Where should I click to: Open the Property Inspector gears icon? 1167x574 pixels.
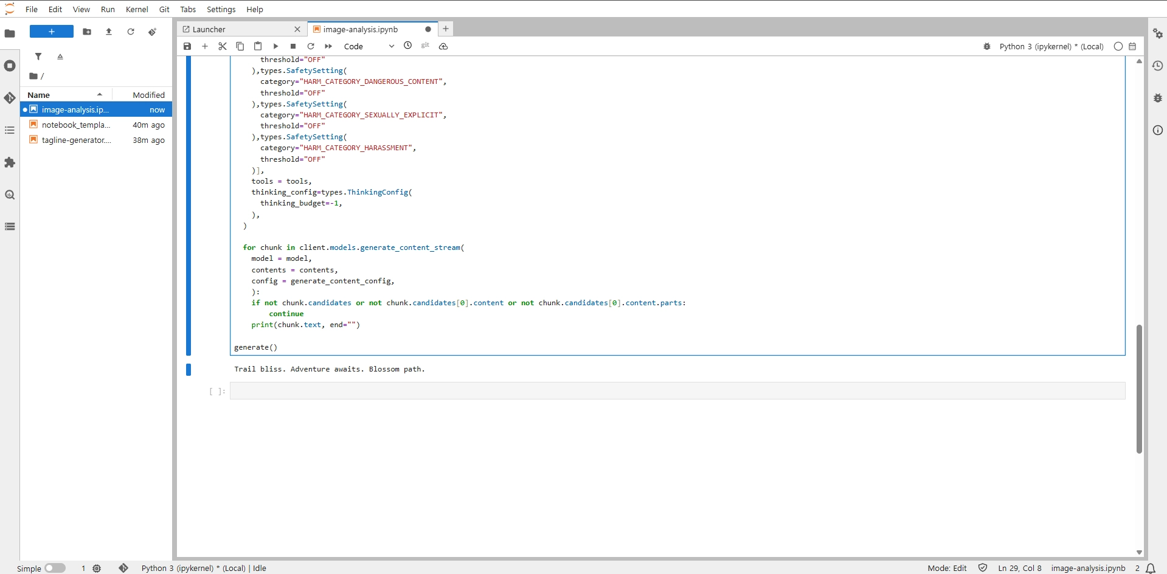1158,33
